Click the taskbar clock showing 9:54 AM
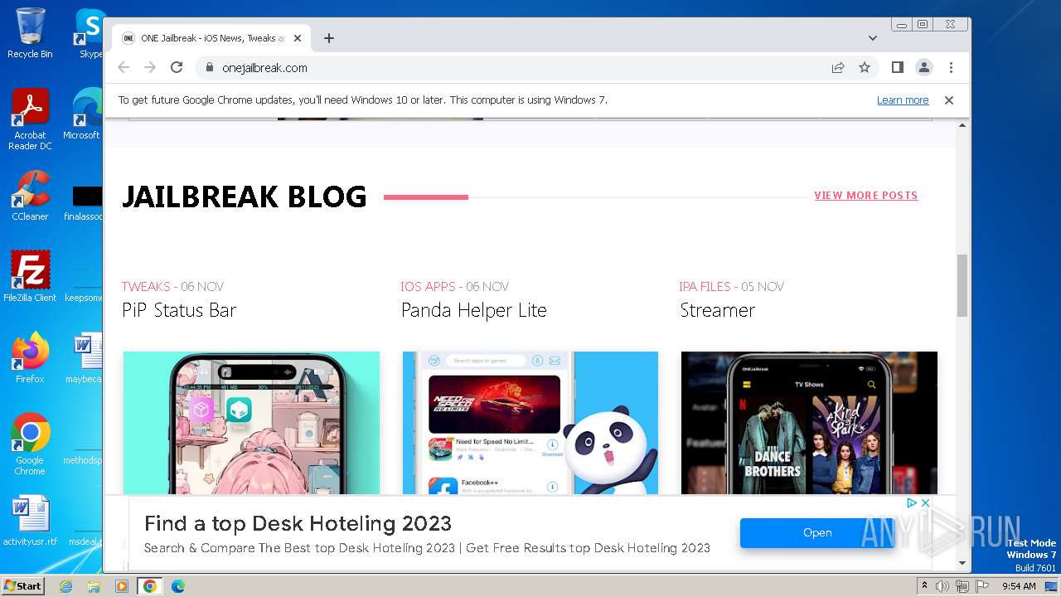 1019,586
